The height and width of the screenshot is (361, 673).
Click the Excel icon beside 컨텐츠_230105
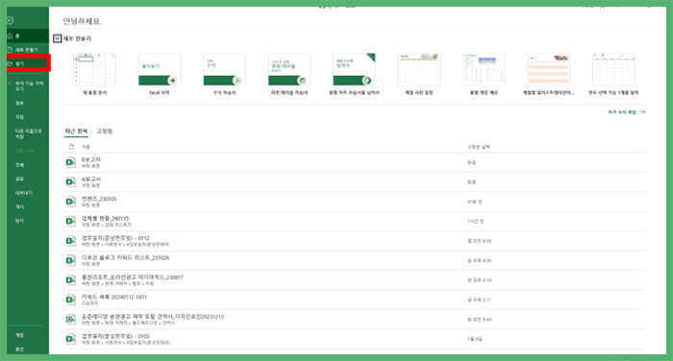pyautogui.click(x=71, y=202)
